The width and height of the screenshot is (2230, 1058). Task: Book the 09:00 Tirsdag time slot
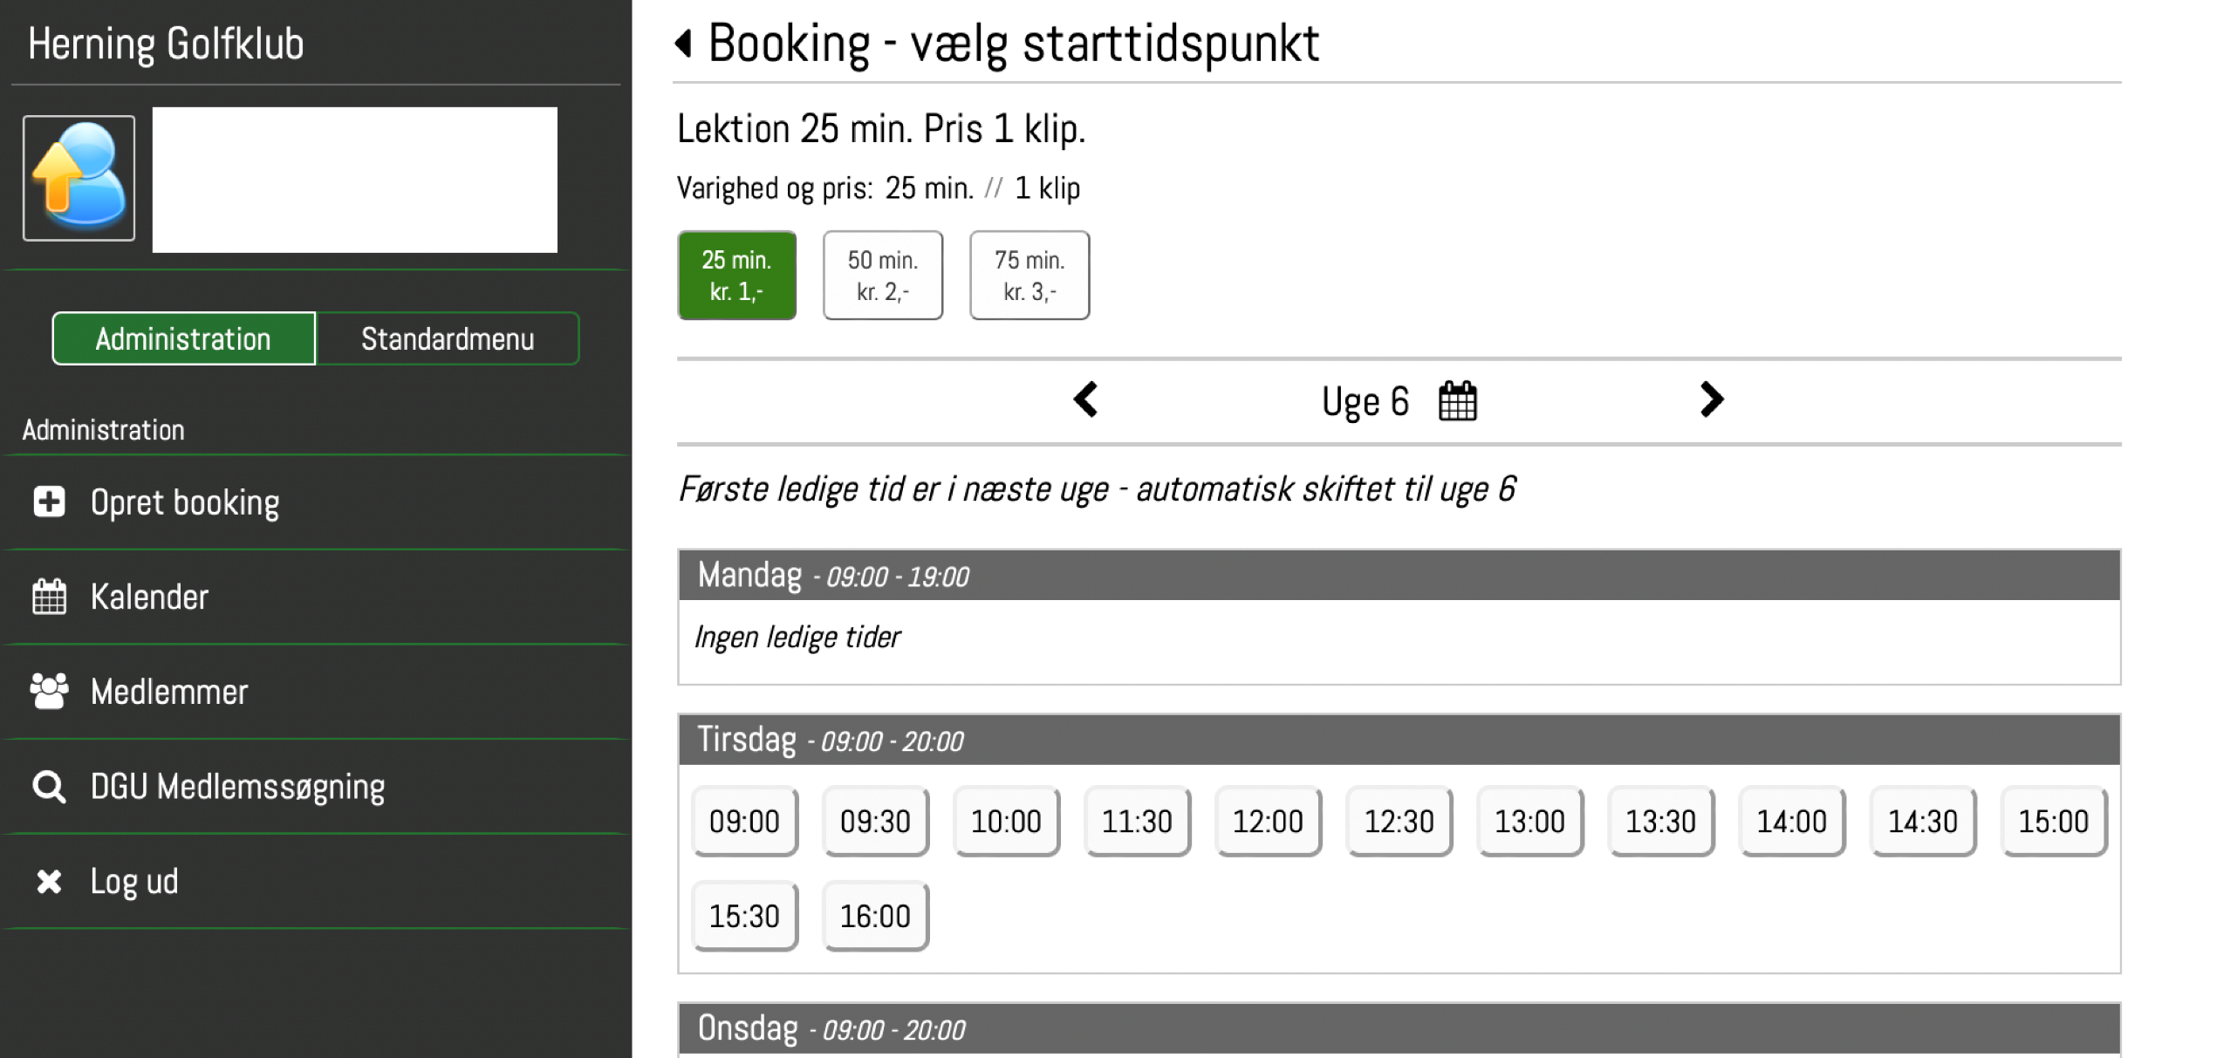pyautogui.click(x=744, y=821)
